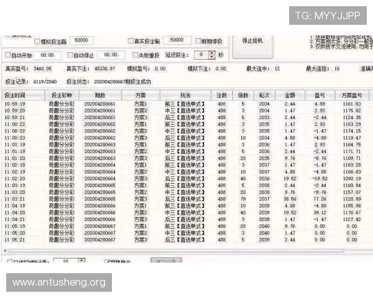This screenshot has width=373, height=298.
Task: Click the 盈亏 cell showing 77.26
Action: tap(320, 199)
